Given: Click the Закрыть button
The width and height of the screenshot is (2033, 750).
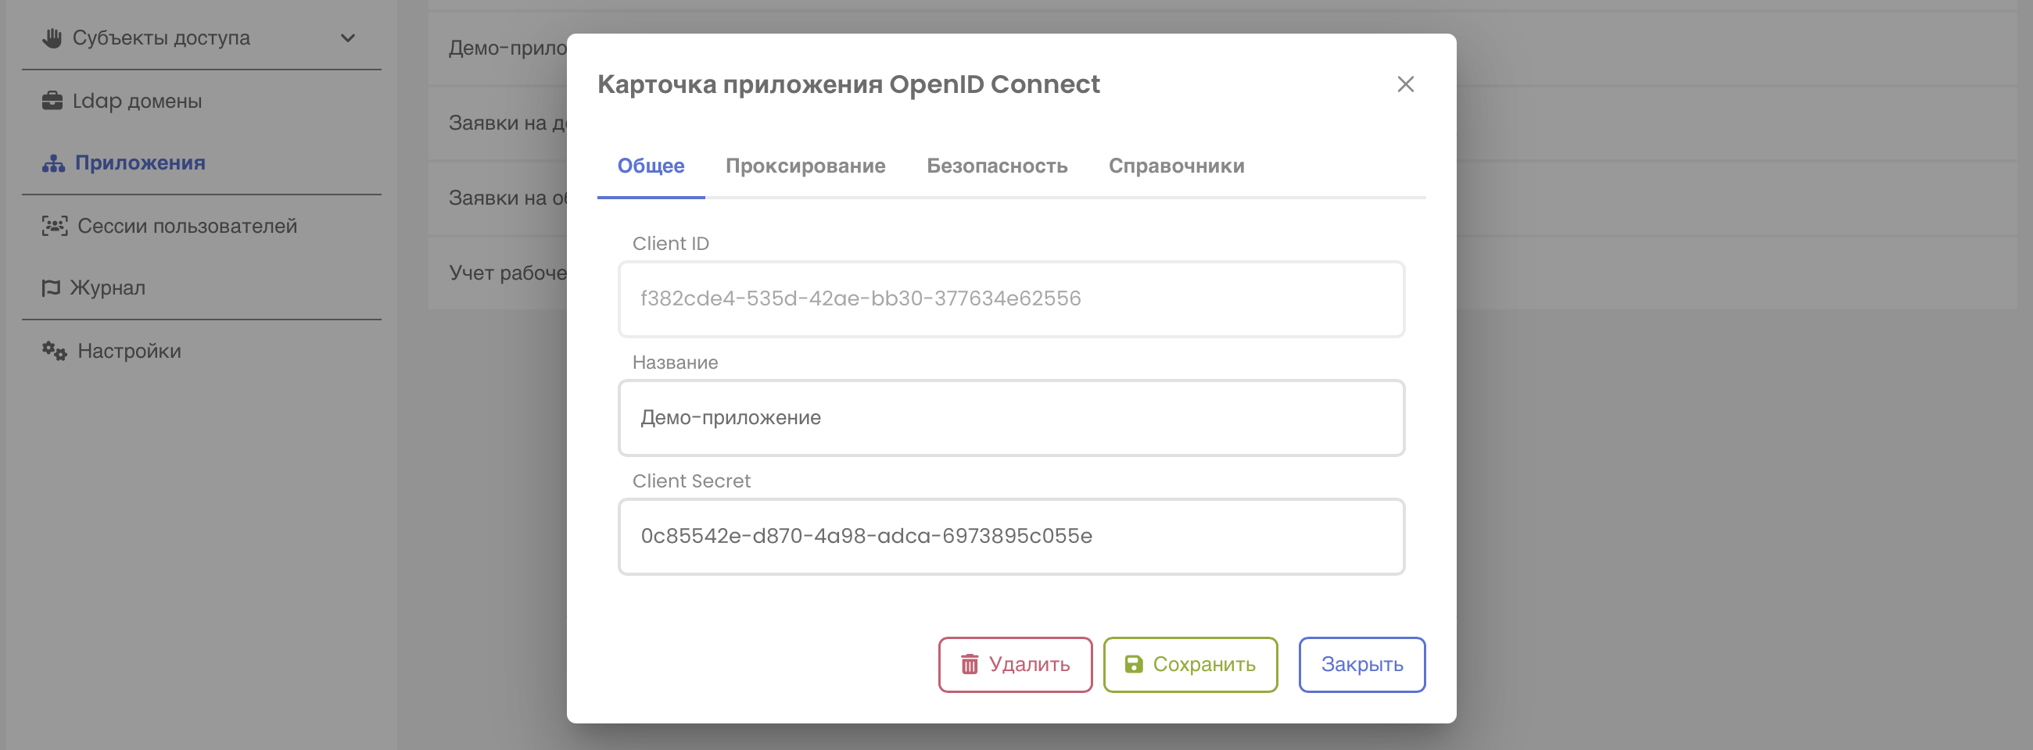Looking at the screenshot, I should pyautogui.click(x=1361, y=665).
